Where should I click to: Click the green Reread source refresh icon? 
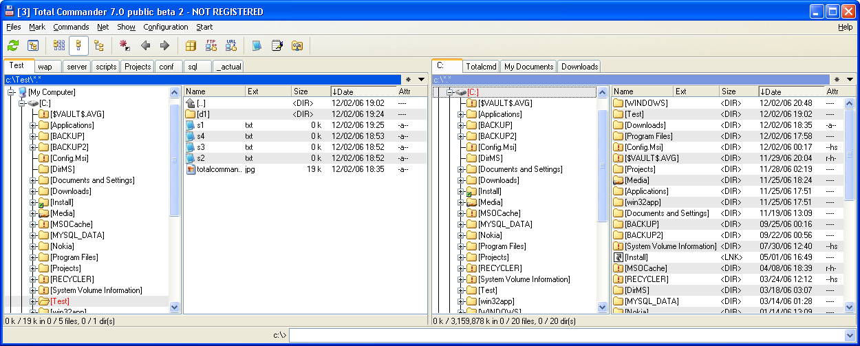pyautogui.click(x=13, y=46)
